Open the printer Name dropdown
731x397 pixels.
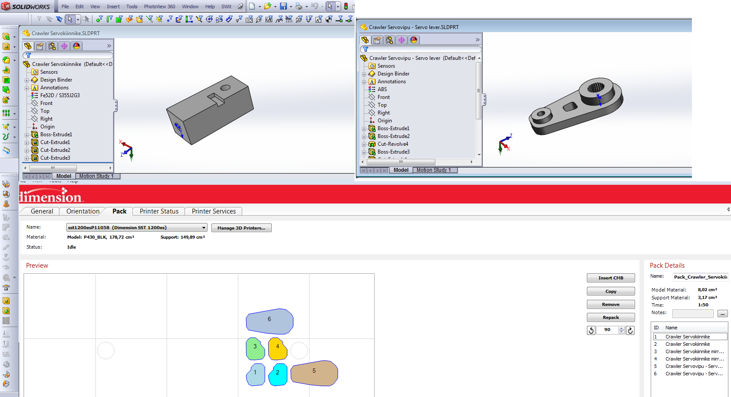coord(204,228)
